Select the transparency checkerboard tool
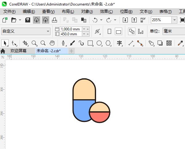This screenshot has width=185, height=149. 169,43
